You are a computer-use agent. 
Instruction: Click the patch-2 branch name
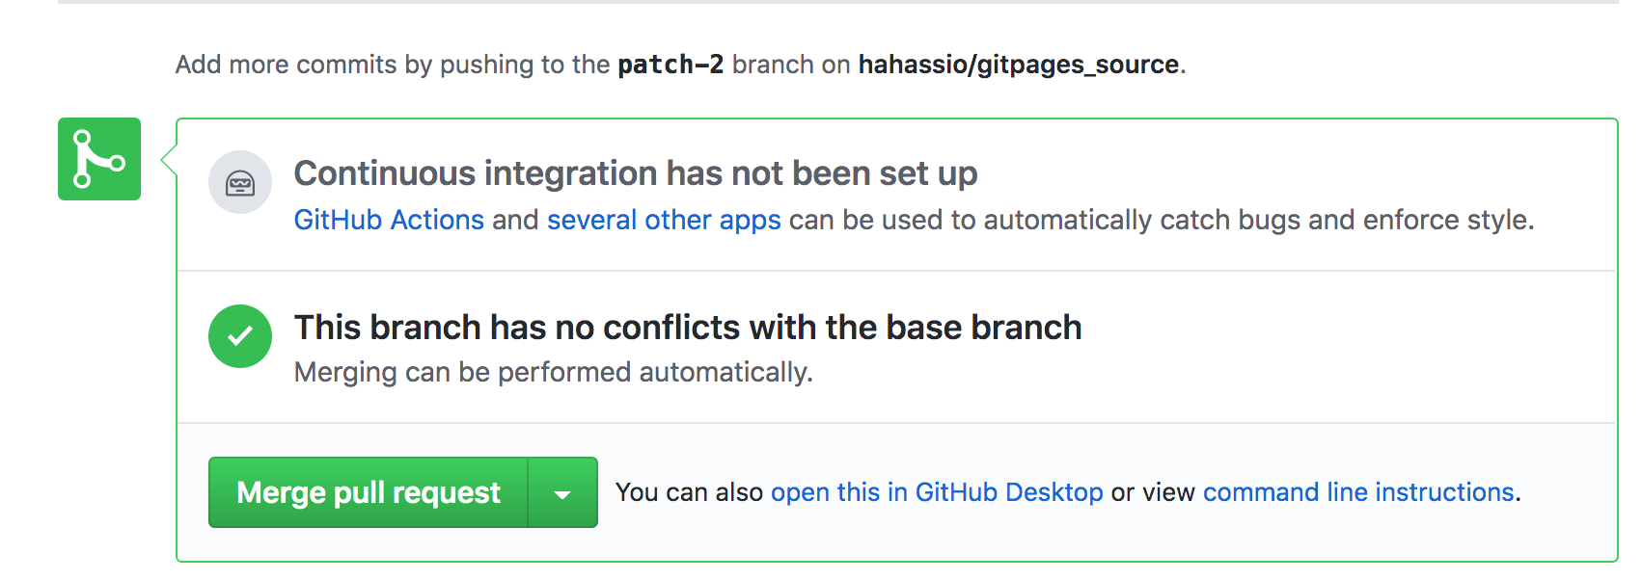(x=670, y=65)
